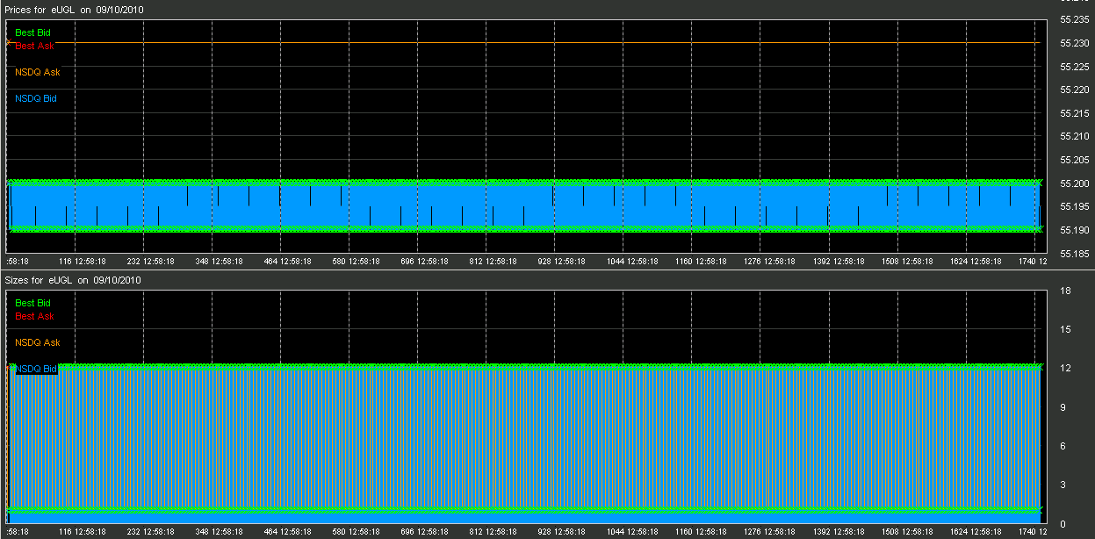The height and width of the screenshot is (539, 1095).
Task: Click the "Prices for eUGL on 09/10/2010" chart title
Action: [75, 9]
